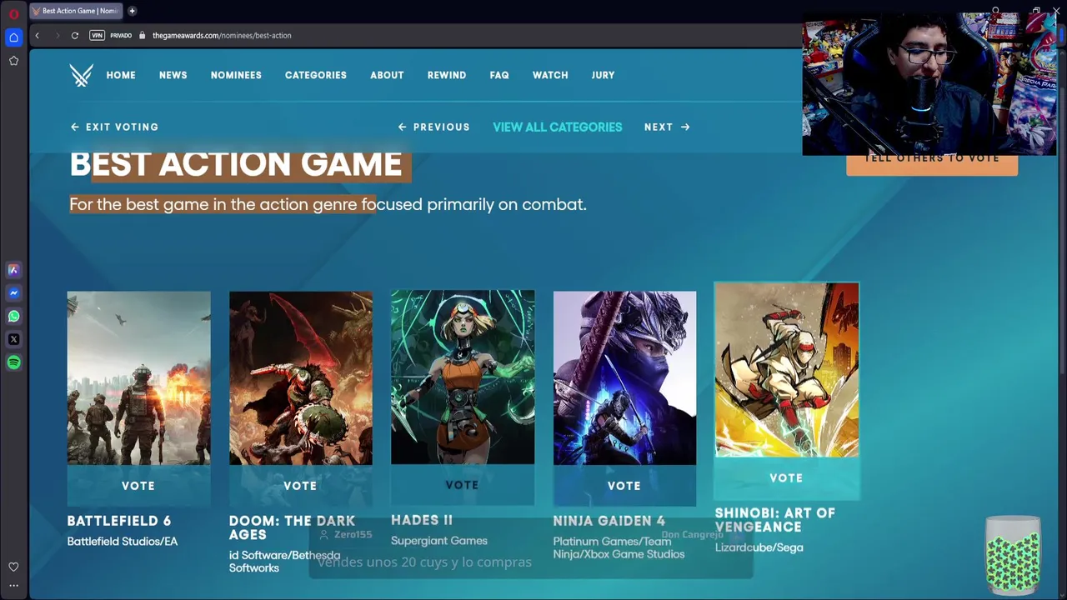
Task: Click the id Software/Bethesda Softworks text
Action: [284, 562]
